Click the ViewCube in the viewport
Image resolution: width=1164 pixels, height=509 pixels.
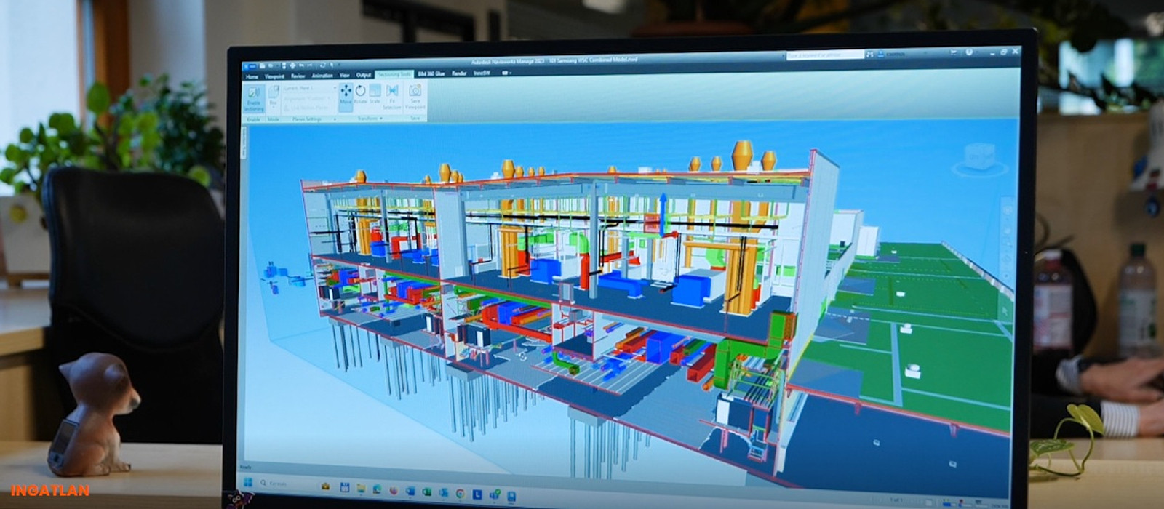tap(978, 158)
